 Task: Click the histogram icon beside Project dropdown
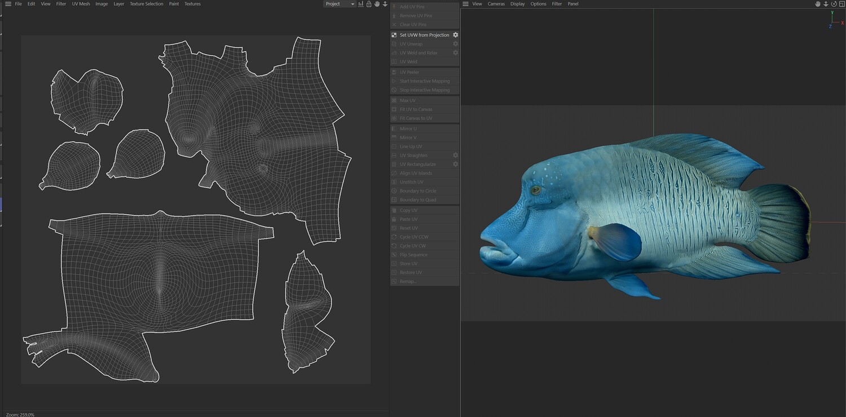tap(361, 4)
